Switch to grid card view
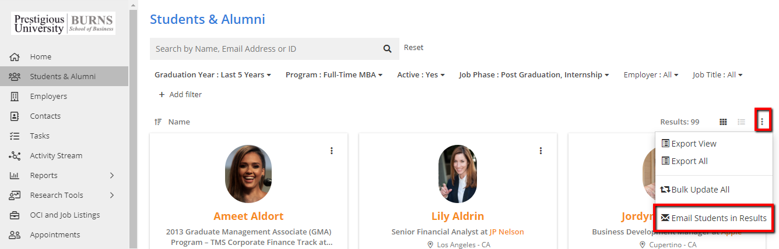 point(723,122)
